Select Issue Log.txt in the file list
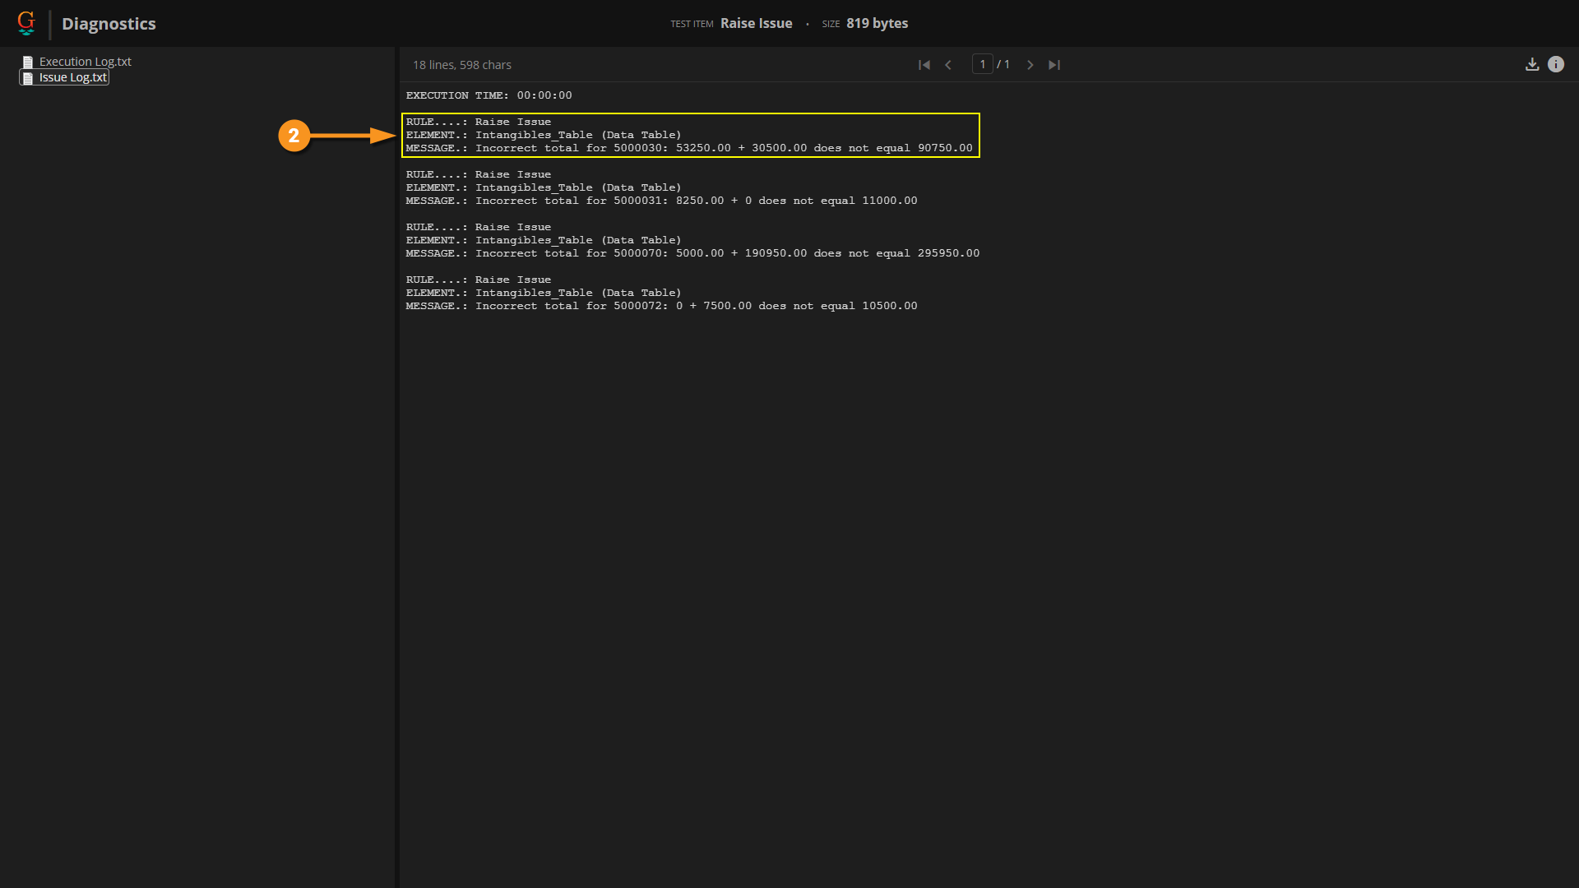Viewport: 1579px width, 888px height. click(72, 77)
